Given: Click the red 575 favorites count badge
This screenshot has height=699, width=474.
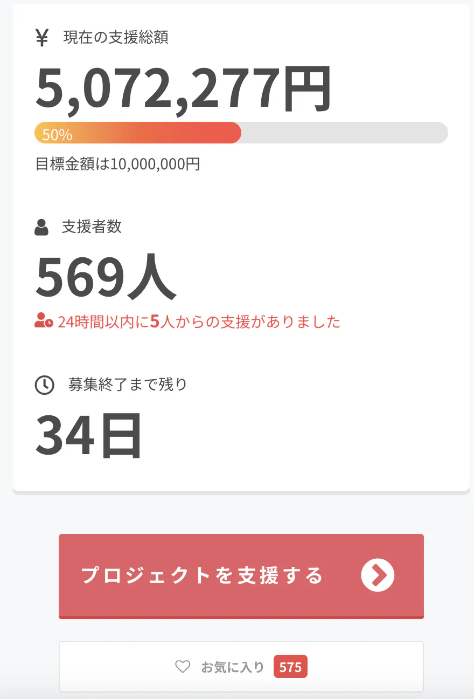Looking at the screenshot, I should [x=290, y=667].
